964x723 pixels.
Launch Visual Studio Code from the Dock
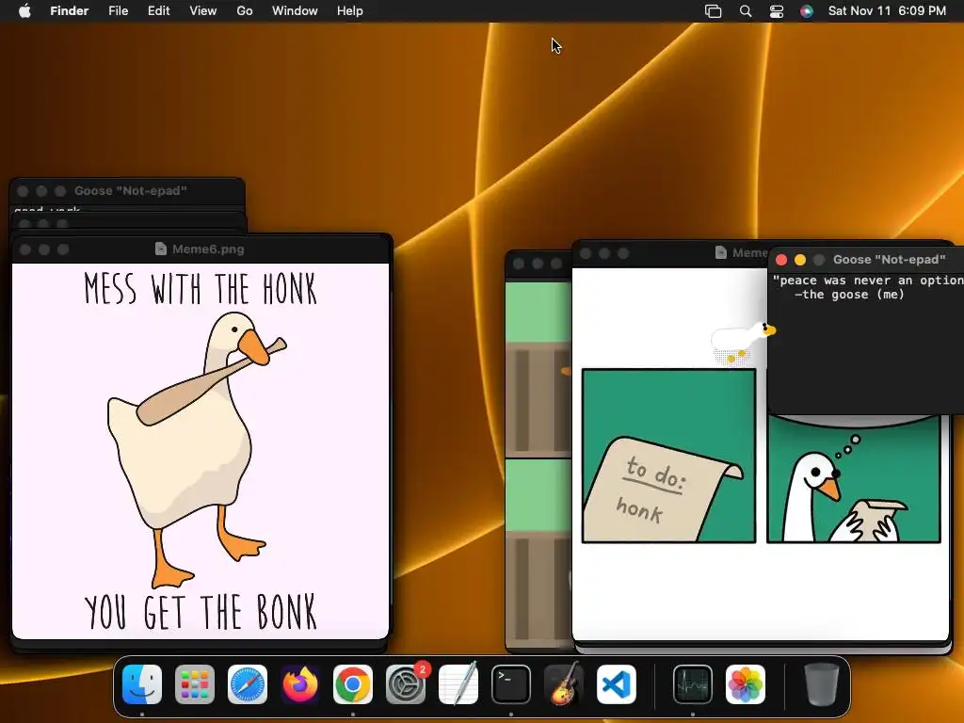point(617,684)
